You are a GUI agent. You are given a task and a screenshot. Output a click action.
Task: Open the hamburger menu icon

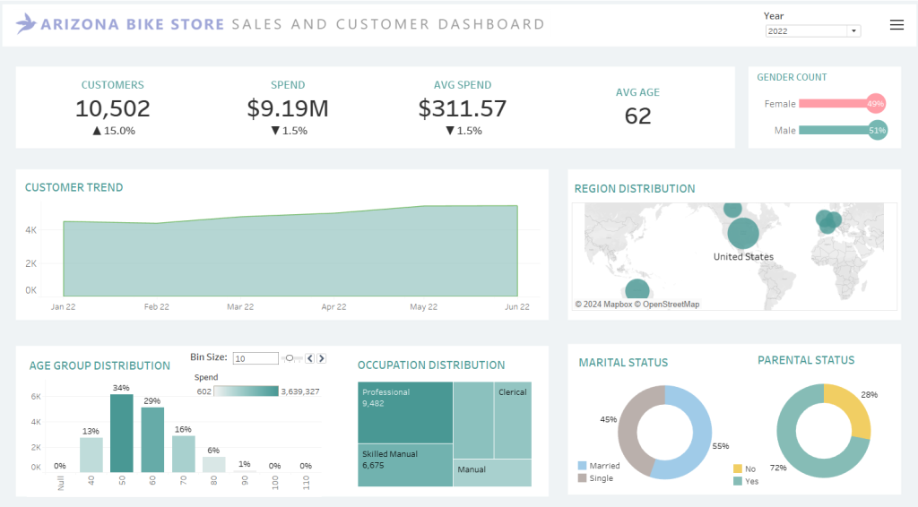pos(896,25)
